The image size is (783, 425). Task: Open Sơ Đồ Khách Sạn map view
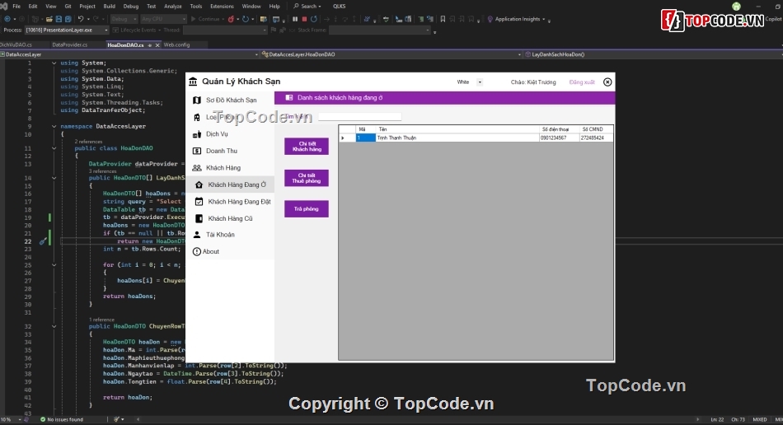[230, 100]
